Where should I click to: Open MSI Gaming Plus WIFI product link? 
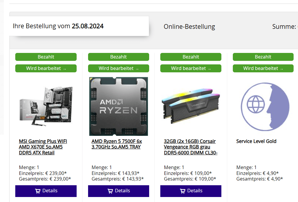43,147
